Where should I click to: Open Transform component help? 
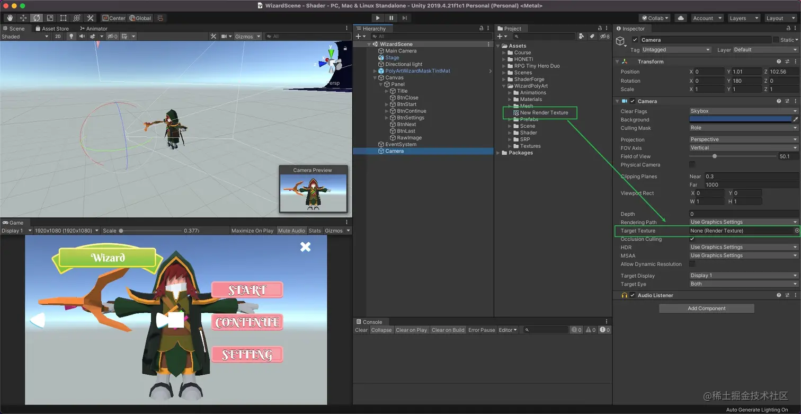(779, 61)
